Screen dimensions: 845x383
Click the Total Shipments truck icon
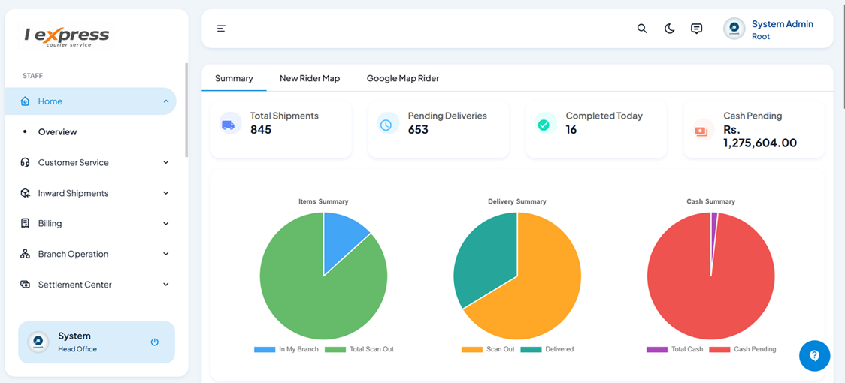[x=228, y=125]
